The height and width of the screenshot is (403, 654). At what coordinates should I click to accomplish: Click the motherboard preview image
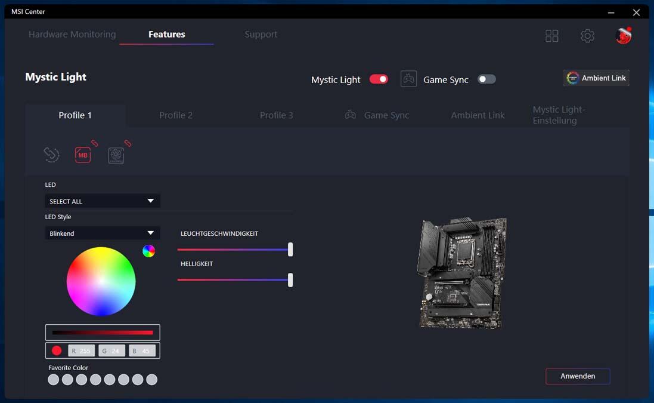click(462, 273)
